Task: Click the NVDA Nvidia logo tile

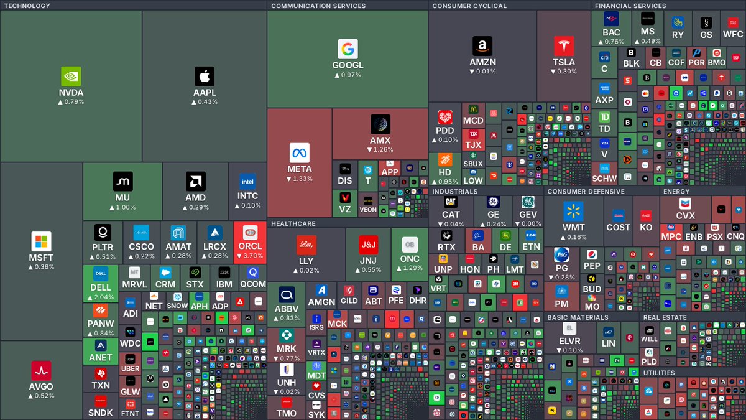Action: (71, 77)
